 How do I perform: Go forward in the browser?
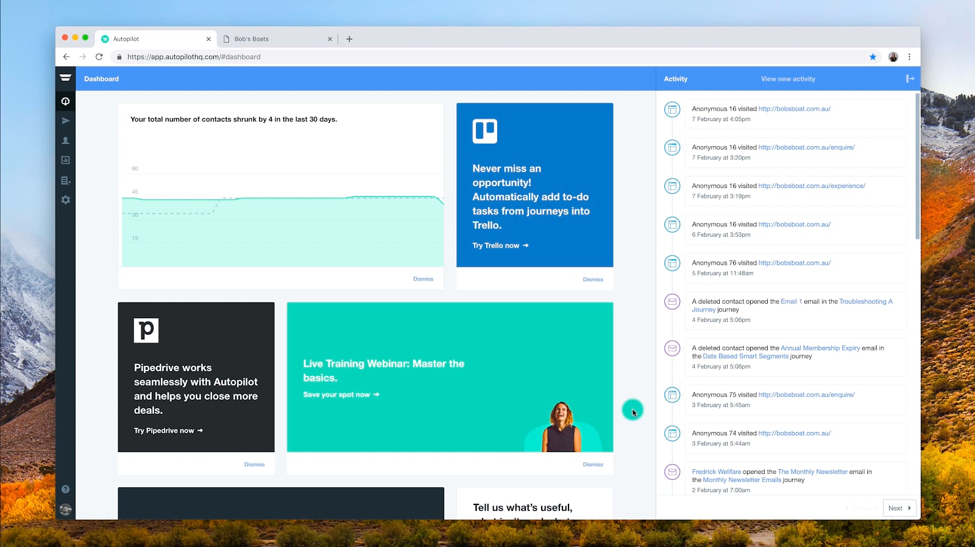(83, 57)
